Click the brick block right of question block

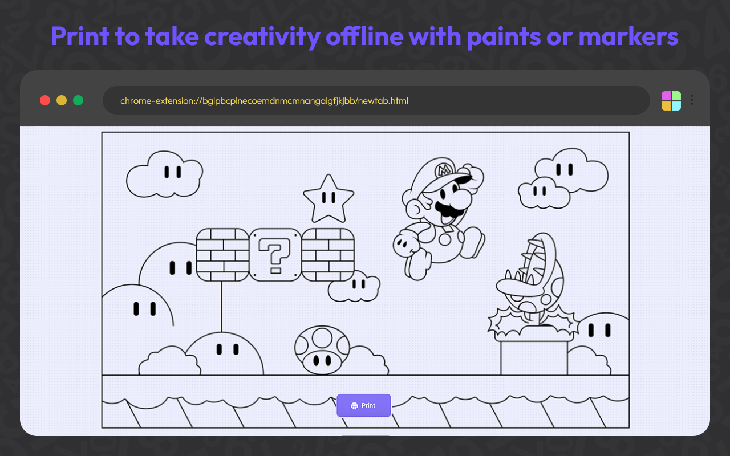328,255
